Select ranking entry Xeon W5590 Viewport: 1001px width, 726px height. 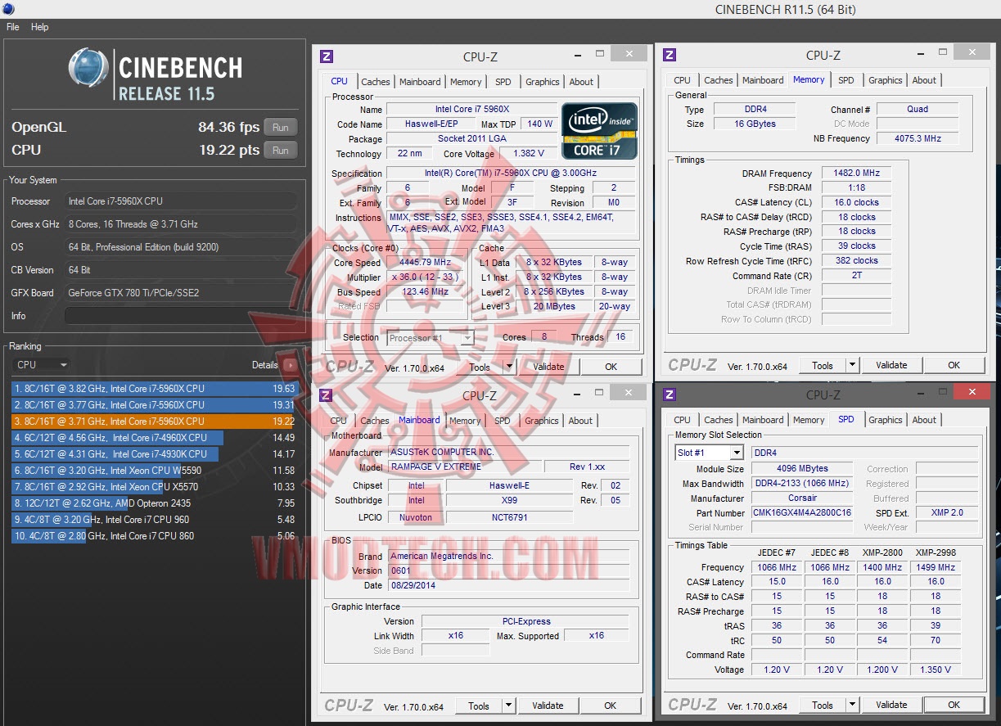(154, 471)
